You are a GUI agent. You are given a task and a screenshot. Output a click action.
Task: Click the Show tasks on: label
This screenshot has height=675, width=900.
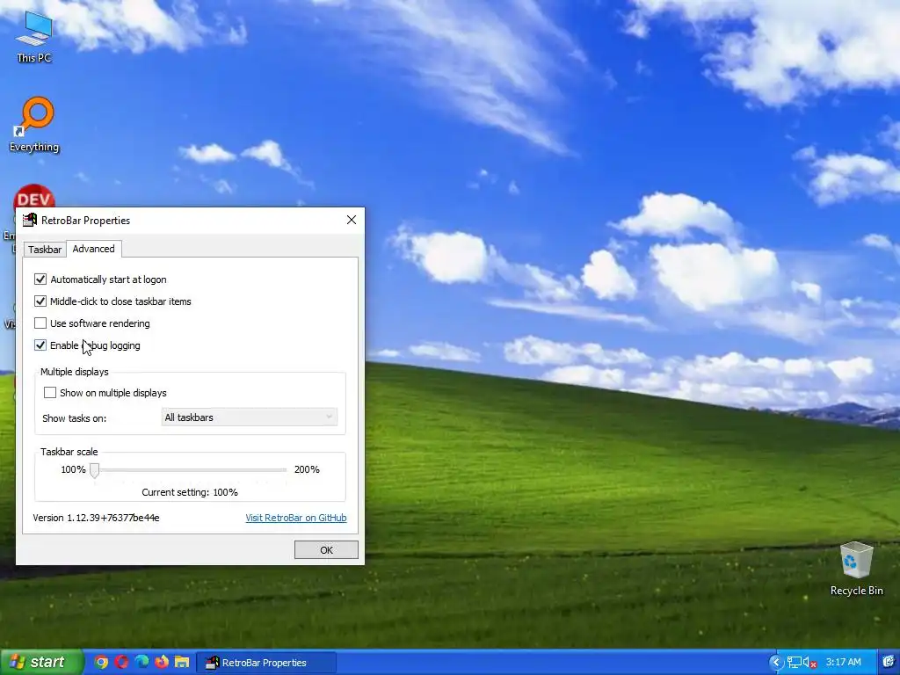click(74, 418)
